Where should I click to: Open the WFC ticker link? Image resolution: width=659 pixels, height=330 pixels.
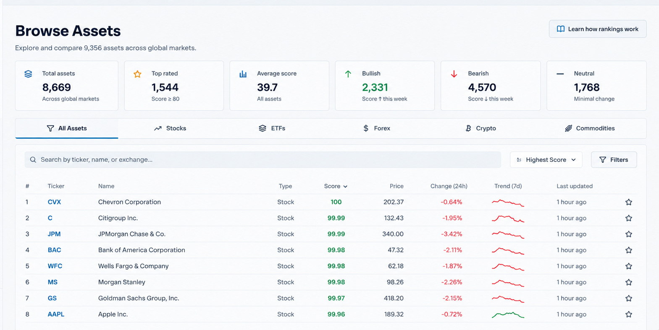55,266
